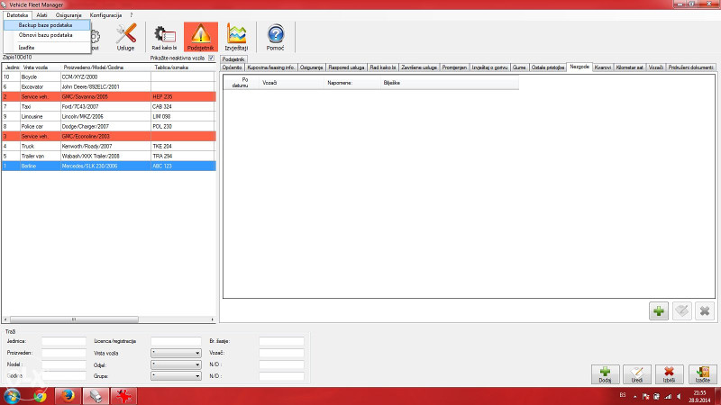The height and width of the screenshot is (405, 721).
Task: Select the GMC/Econoline/2003 row
Action: (109, 137)
